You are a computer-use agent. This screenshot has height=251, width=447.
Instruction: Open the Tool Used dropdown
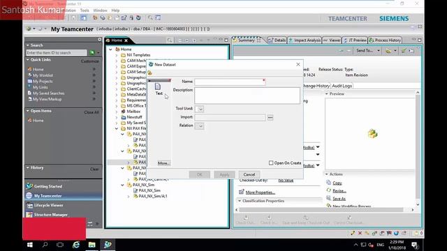(x=200, y=109)
